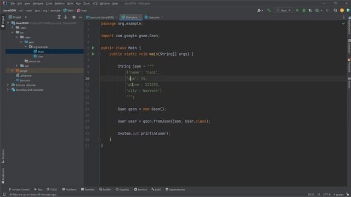Select User class in project tree
This screenshot has height=197, width=351.
pyautogui.click(x=38, y=56)
